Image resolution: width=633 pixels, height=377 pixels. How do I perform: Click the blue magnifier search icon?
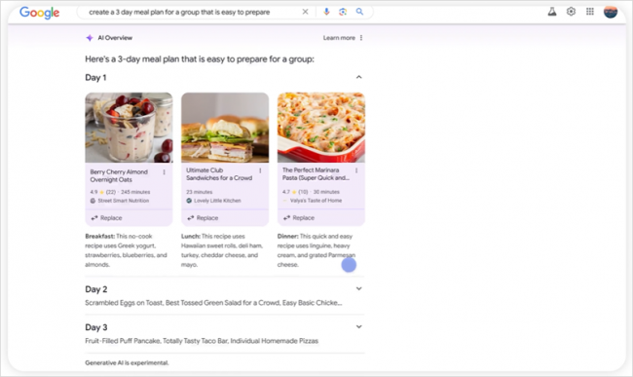point(359,12)
